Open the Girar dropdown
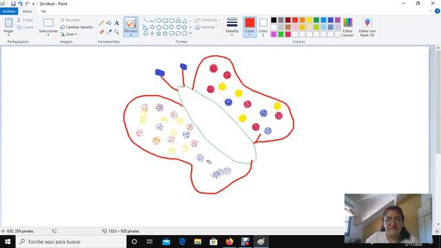 point(69,34)
